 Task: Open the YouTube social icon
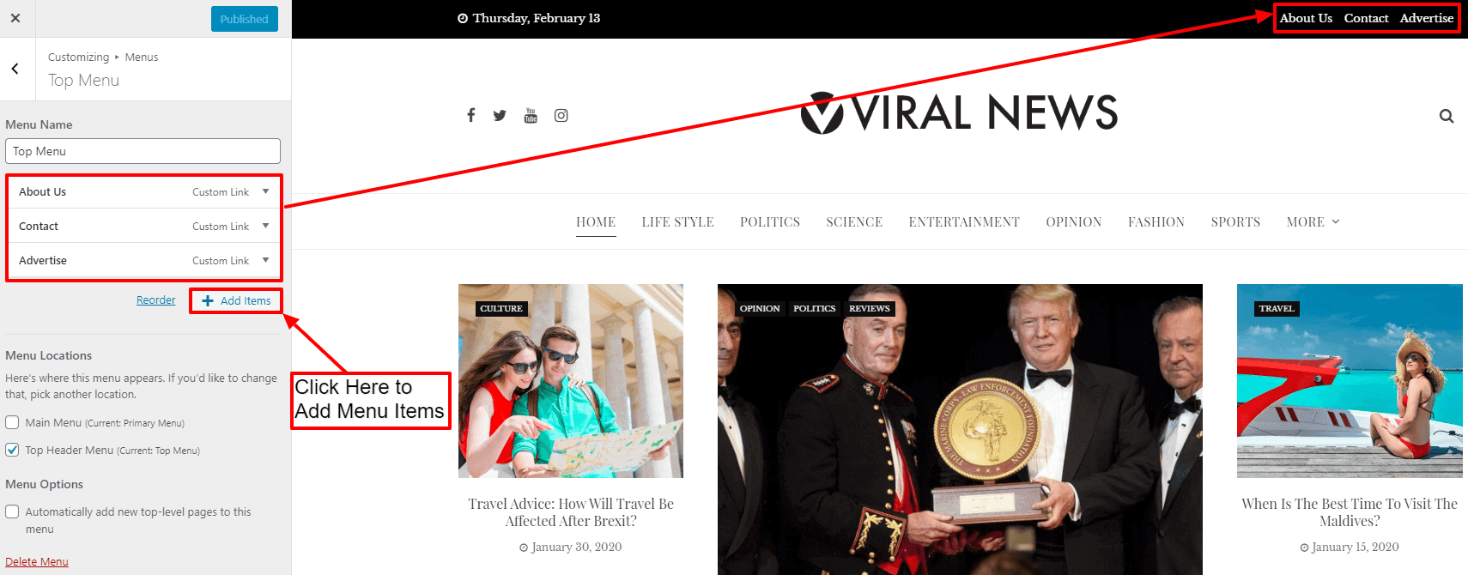click(531, 115)
